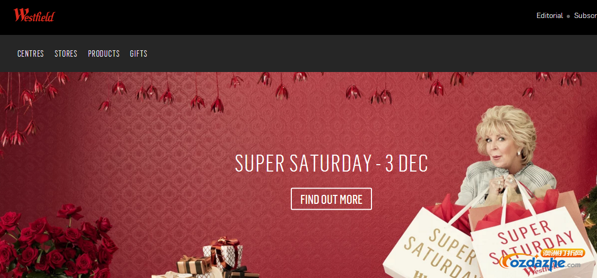The width and height of the screenshot is (597, 278).
Task: Click the FIND OUT MORE button
Action: point(331,199)
